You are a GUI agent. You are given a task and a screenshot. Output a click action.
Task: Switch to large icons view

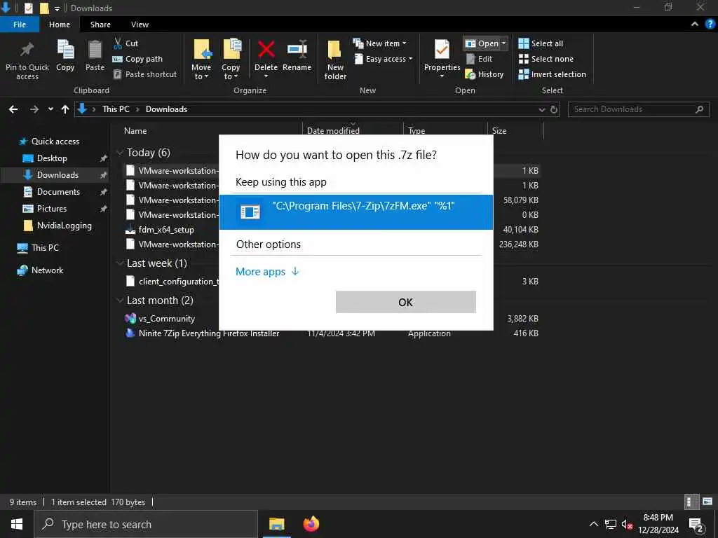pos(708,502)
